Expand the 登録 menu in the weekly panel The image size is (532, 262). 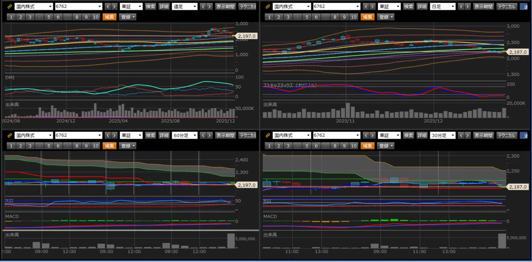(x=128, y=17)
